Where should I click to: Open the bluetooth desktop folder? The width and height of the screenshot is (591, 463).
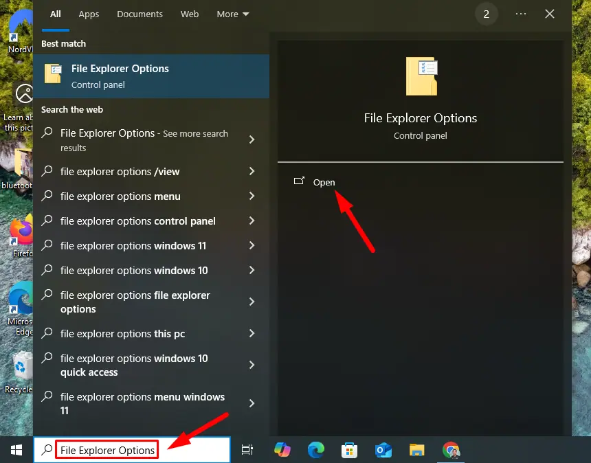[18, 169]
